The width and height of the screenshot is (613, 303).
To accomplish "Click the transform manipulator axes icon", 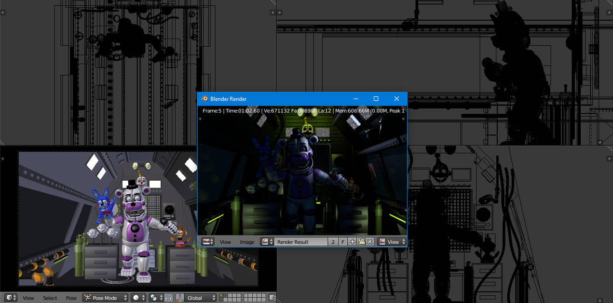I will point(179,298).
